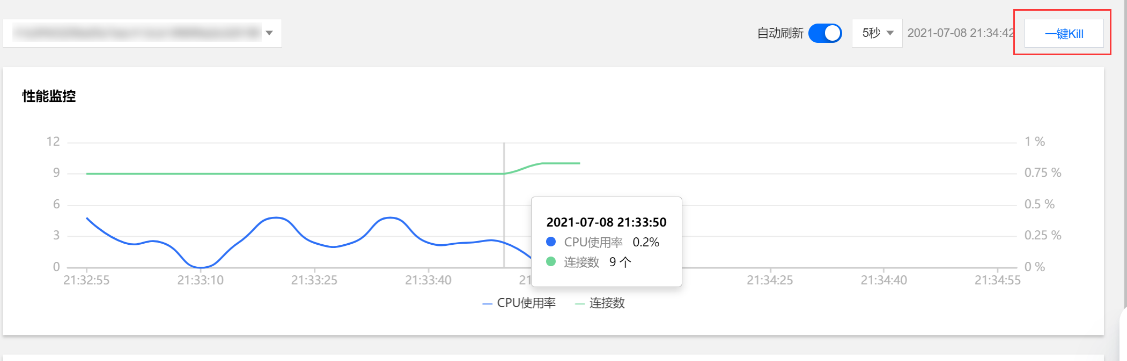Click the 21:33:10 time axis label
Image resolution: width=1127 pixels, height=361 pixels.
200,280
